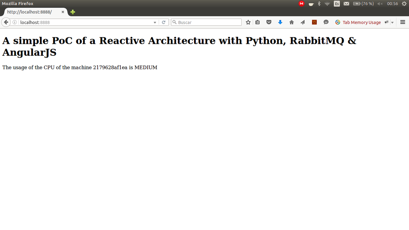Reload the current page
This screenshot has height=230, width=409.
pos(164,22)
